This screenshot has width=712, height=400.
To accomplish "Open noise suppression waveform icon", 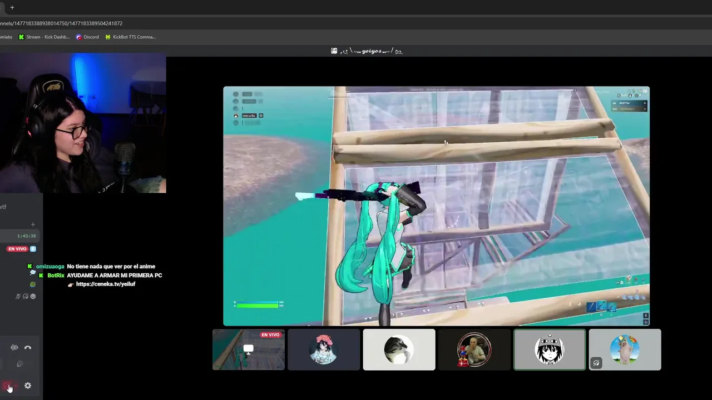I will click(14, 348).
